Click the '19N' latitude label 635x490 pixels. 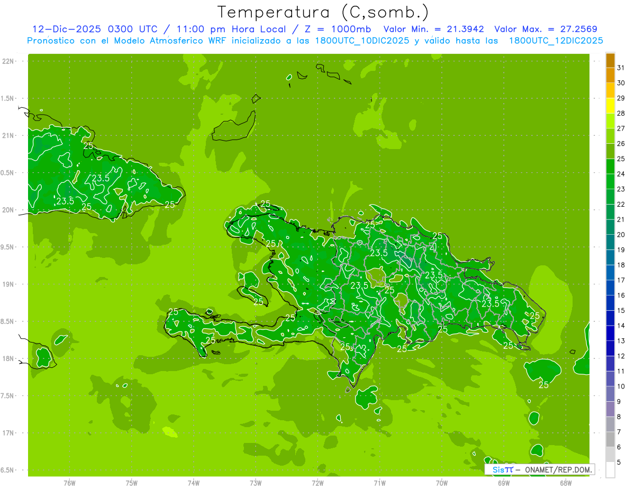8,284
